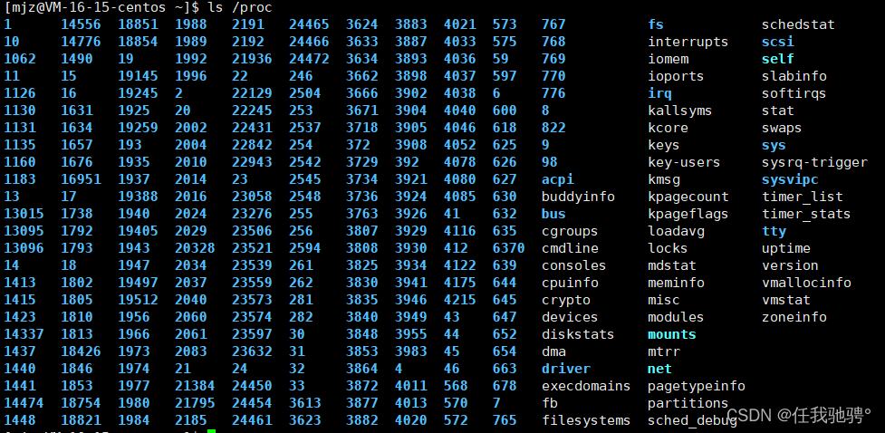
Task: Select the 'buddyinfo' entry
Action: (579, 197)
